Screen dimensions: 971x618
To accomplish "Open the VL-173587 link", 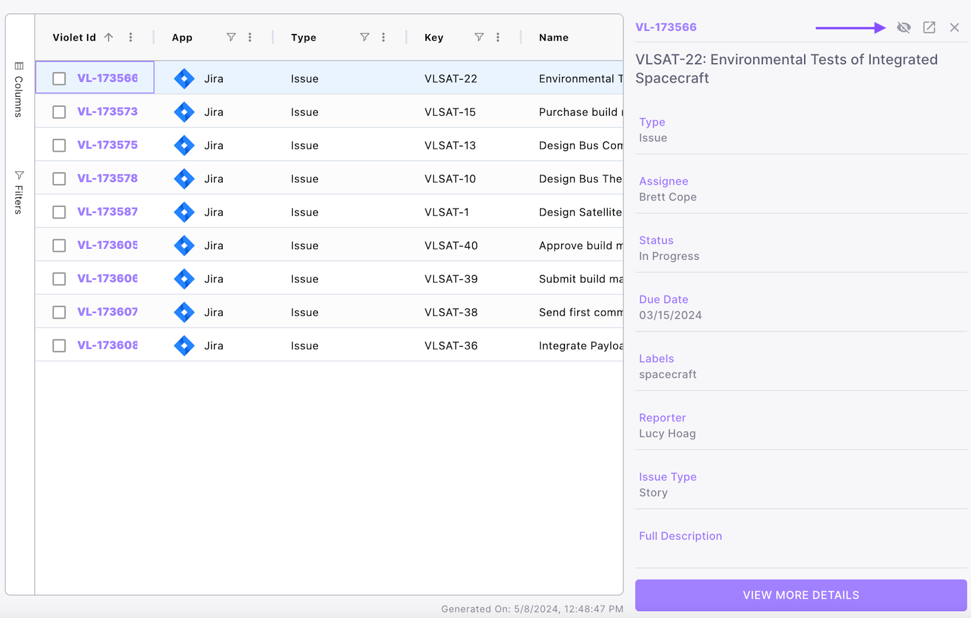I will 107,212.
